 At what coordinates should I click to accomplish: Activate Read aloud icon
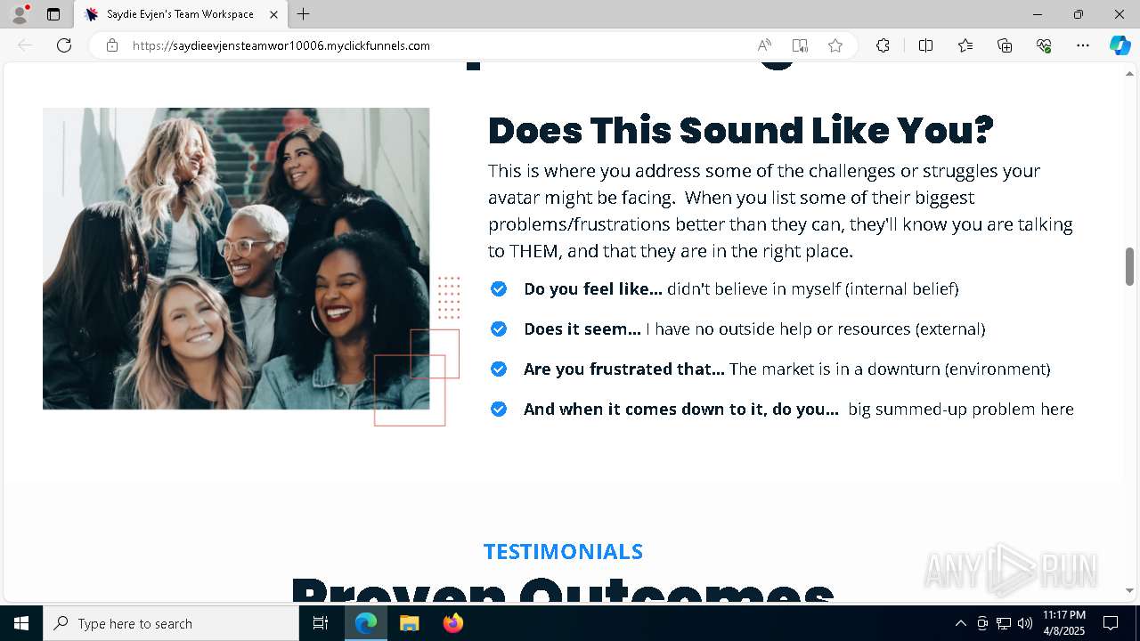point(764,45)
